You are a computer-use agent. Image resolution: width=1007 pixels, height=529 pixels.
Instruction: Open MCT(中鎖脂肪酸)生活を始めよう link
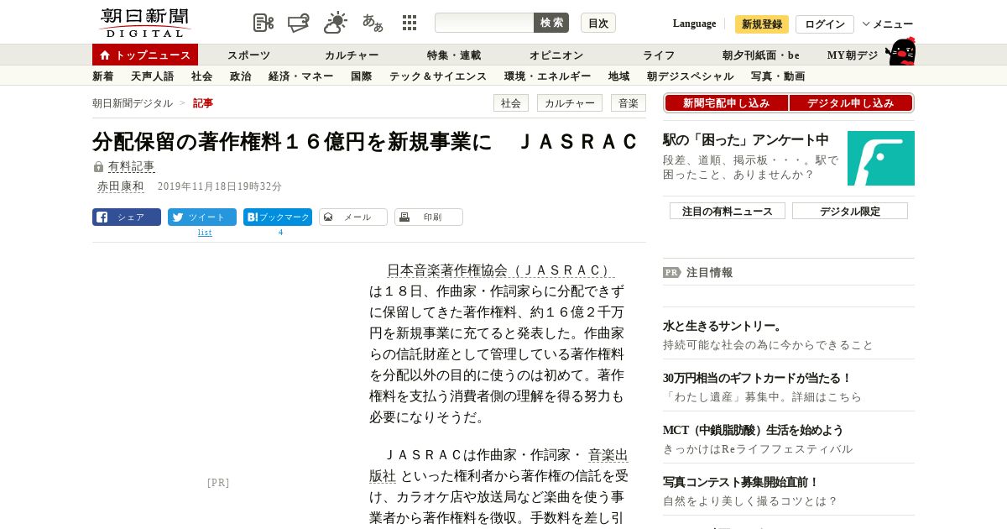pyautogui.click(x=753, y=430)
